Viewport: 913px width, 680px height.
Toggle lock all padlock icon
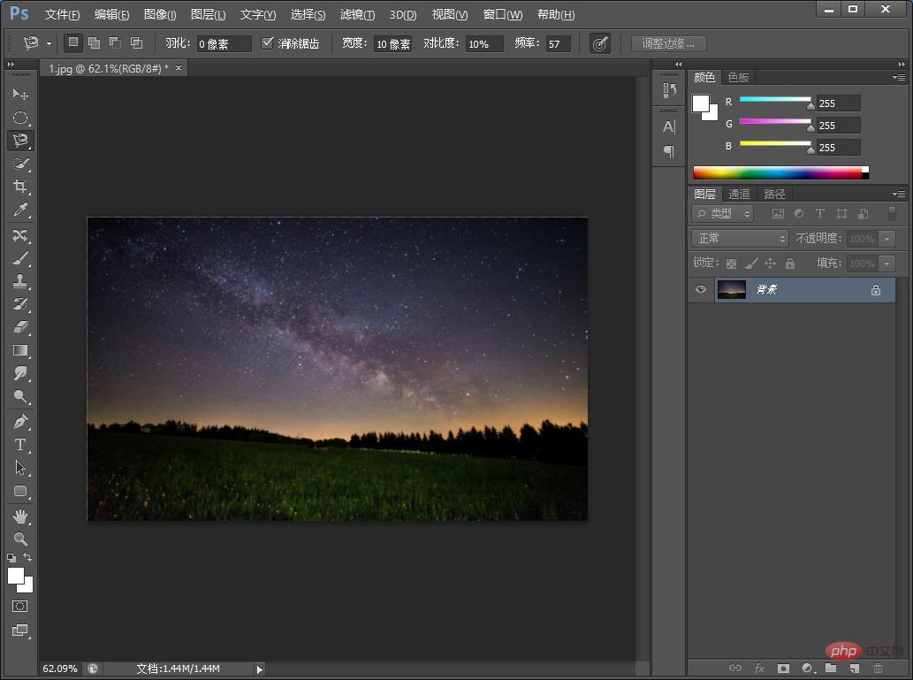point(789,264)
